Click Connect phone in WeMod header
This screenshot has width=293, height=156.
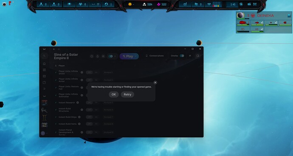click(x=155, y=56)
